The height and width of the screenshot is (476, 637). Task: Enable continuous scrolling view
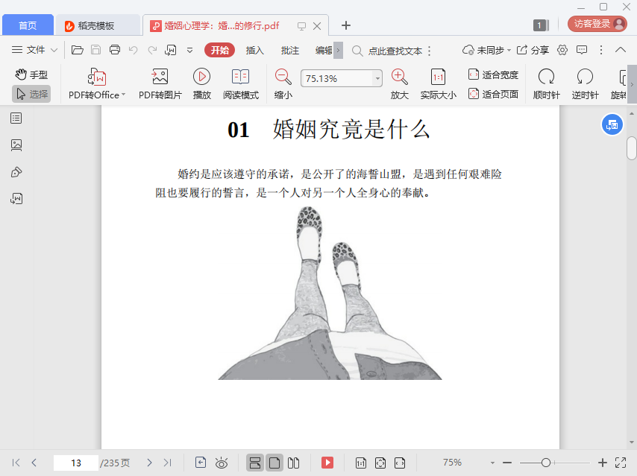tap(254, 463)
